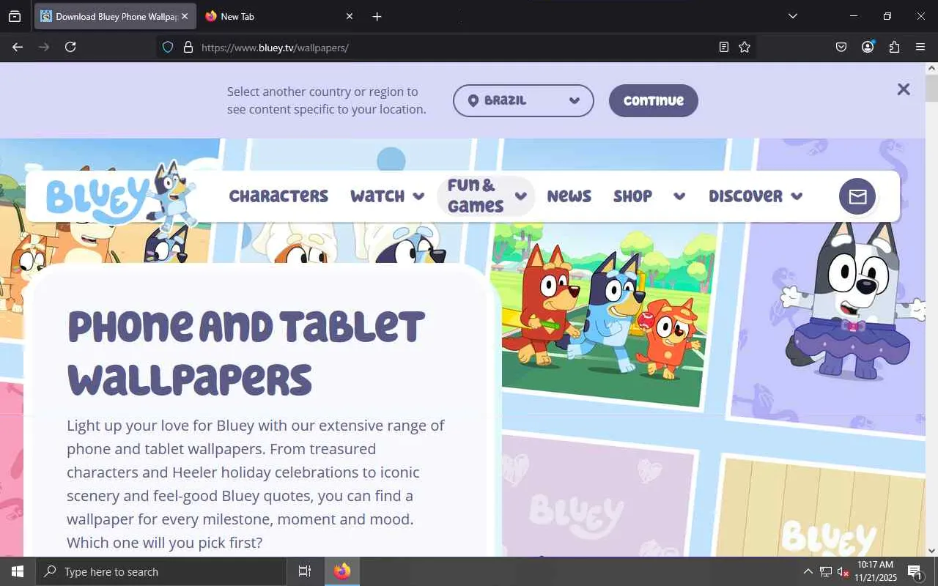Open the envelope newsletter icon button
The width and height of the screenshot is (938, 586).
[857, 196]
